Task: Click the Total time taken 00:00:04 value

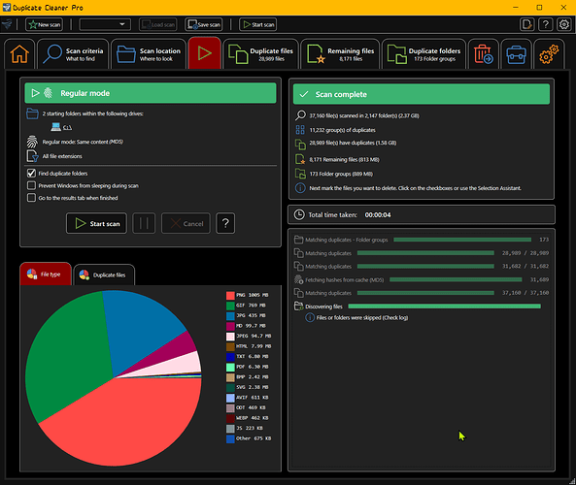Action: [x=378, y=215]
